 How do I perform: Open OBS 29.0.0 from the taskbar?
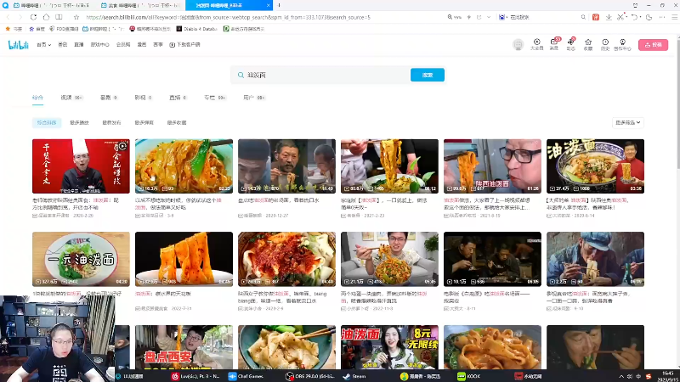310,376
